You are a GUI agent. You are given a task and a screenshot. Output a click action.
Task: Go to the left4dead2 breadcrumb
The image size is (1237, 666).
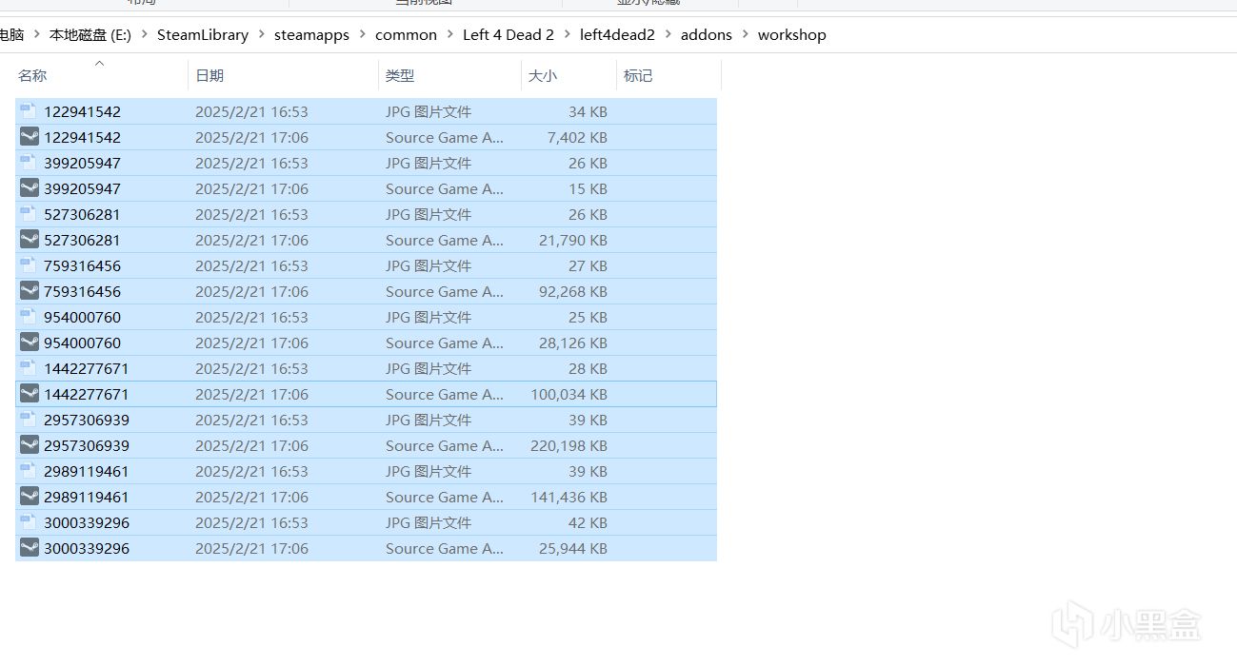pos(617,35)
